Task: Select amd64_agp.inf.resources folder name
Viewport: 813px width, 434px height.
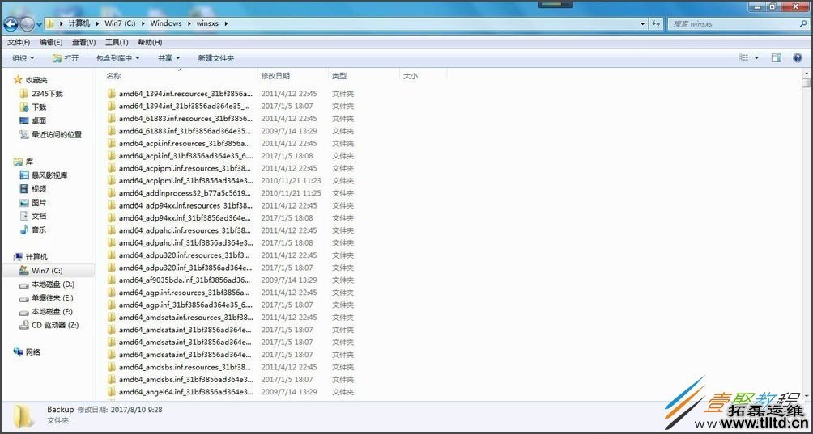Action: coord(185,293)
